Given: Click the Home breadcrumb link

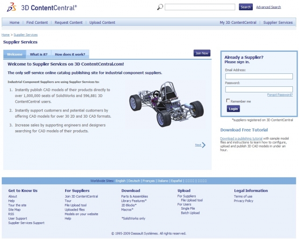Looking at the screenshot, I should pyautogui.click(x=6, y=35).
